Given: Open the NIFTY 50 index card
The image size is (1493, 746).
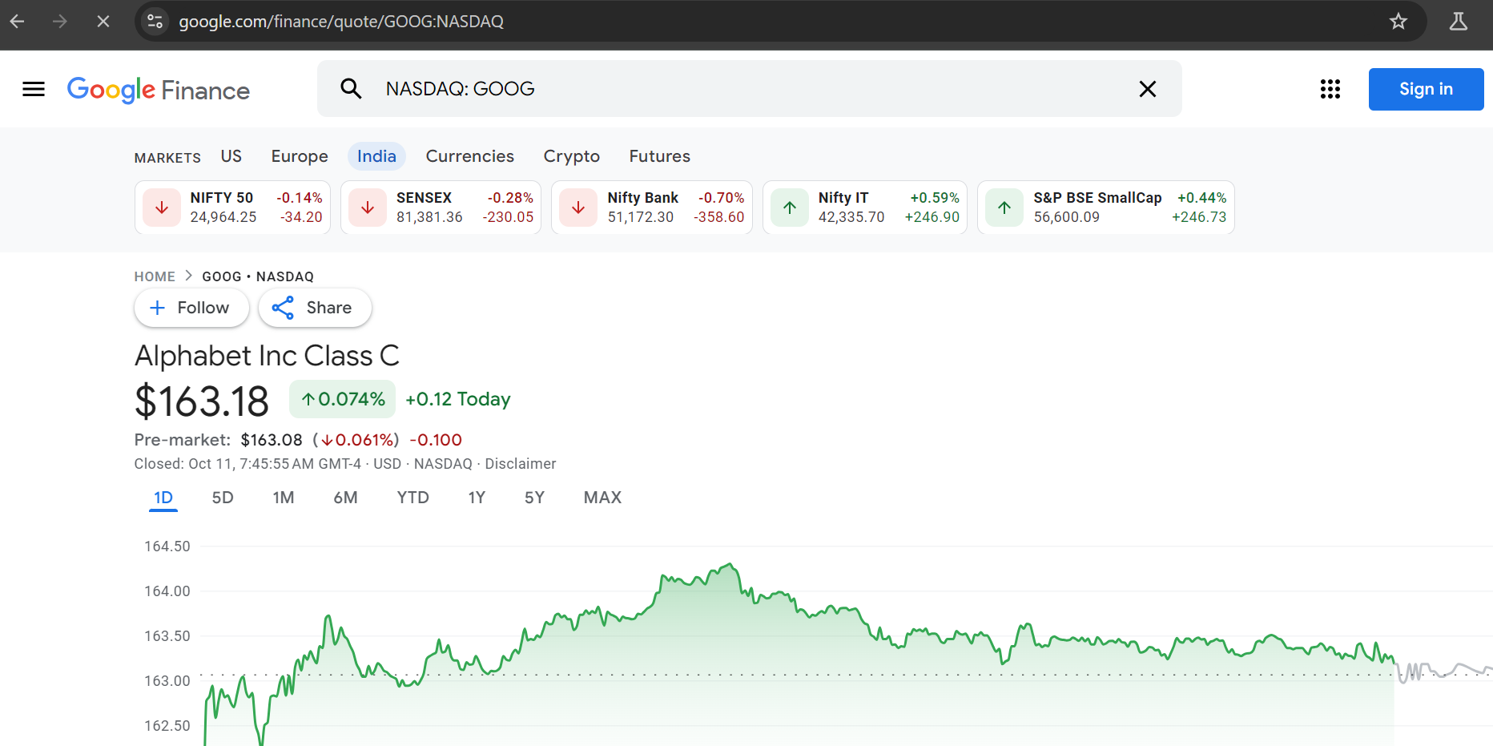Looking at the screenshot, I should (x=232, y=208).
